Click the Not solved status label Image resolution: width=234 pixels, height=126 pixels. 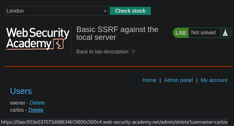coord(203,32)
